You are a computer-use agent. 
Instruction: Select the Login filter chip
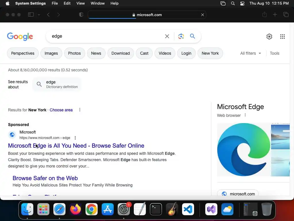pyautogui.click(x=186, y=53)
